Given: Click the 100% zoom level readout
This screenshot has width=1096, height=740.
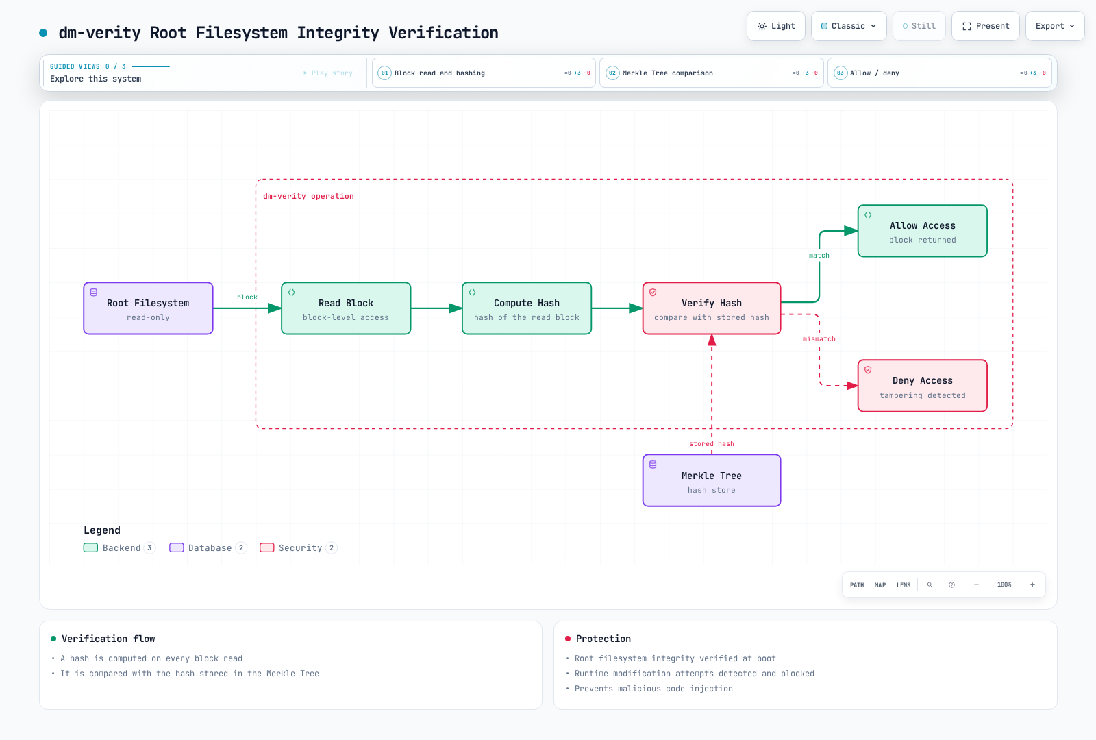Looking at the screenshot, I should coord(1004,585).
